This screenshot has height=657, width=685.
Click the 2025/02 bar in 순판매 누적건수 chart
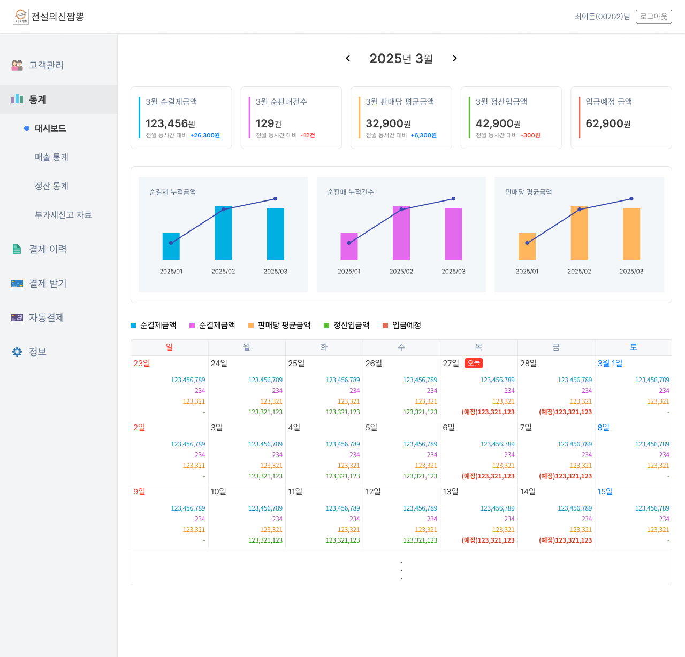pos(401,233)
